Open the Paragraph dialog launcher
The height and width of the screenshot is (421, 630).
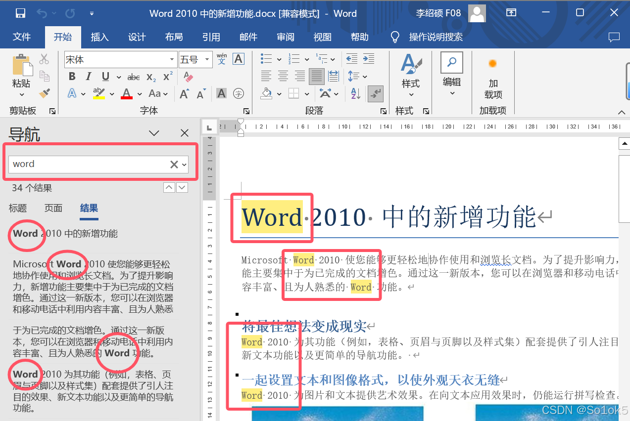pyautogui.click(x=383, y=111)
